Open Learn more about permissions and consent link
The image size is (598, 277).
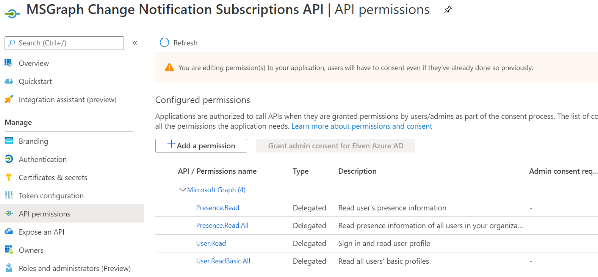click(x=362, y=126)
